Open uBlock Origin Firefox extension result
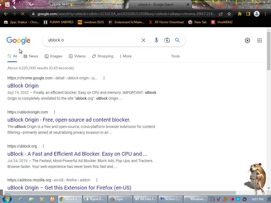 (69, 188)
